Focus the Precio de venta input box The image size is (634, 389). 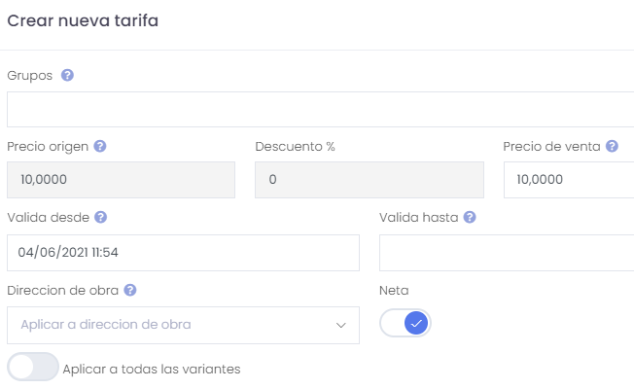pos(569,180)
